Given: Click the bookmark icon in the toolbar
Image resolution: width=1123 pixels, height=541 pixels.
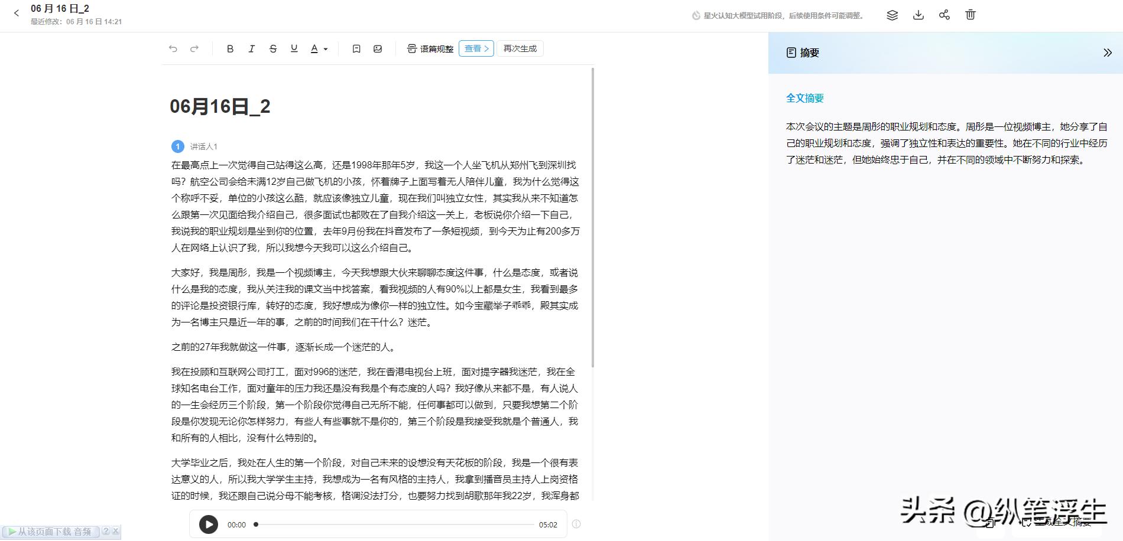Looking at the screenshot, I should click(x=356, y=49).
